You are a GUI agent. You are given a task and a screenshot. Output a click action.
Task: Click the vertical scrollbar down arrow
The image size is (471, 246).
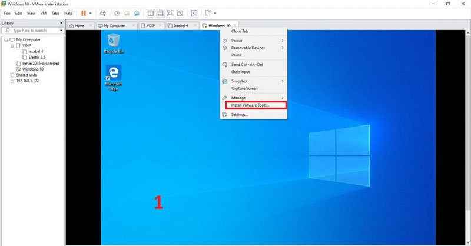pos(468,242)
